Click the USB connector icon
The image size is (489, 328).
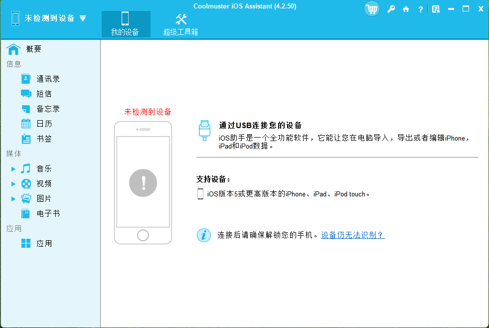(x=204, y=131)
